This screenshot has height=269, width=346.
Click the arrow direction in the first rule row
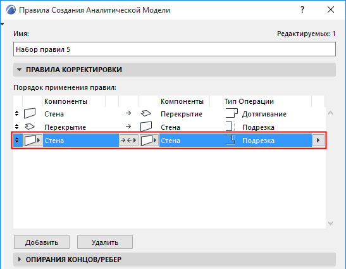click(128, 113)
